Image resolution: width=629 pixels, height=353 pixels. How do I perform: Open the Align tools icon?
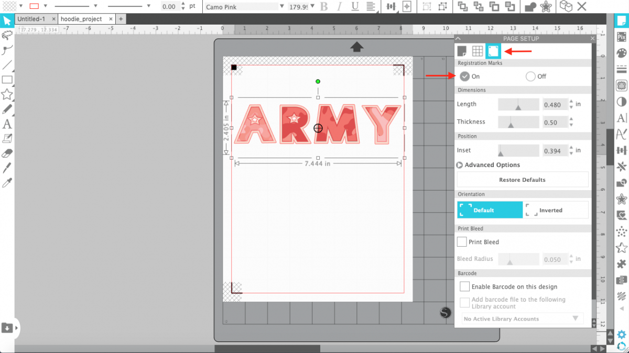click(x=391, y=6)
